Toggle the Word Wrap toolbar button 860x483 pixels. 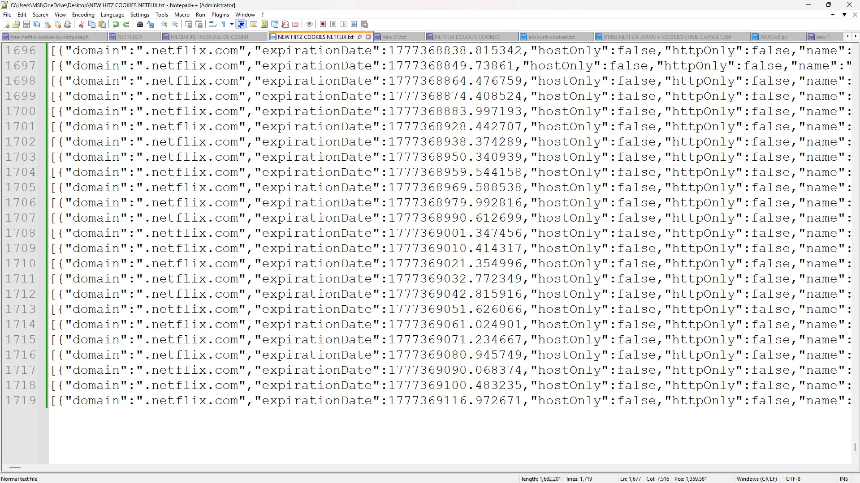tap(213, 24)
